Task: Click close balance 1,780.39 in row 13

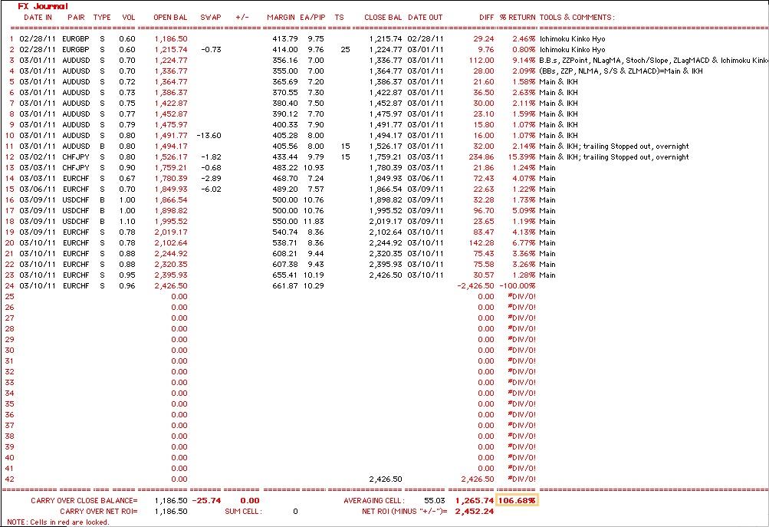Action: point(386,168)
